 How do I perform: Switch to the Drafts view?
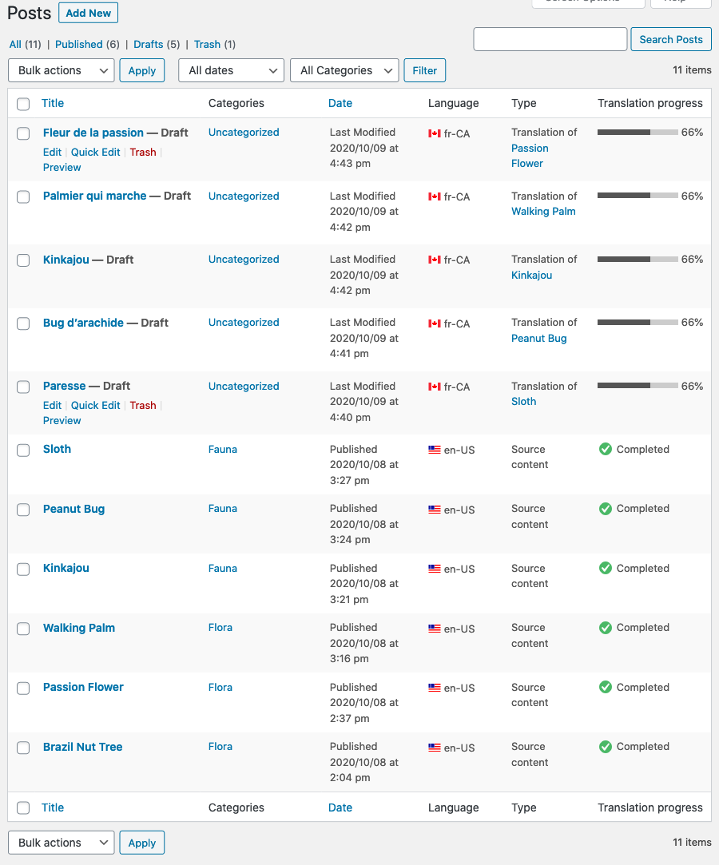pyautogui.click(x=149, y=44)
